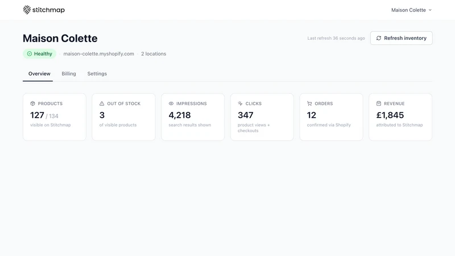
Task: Click the 127 products value
Action: [37, 115]
